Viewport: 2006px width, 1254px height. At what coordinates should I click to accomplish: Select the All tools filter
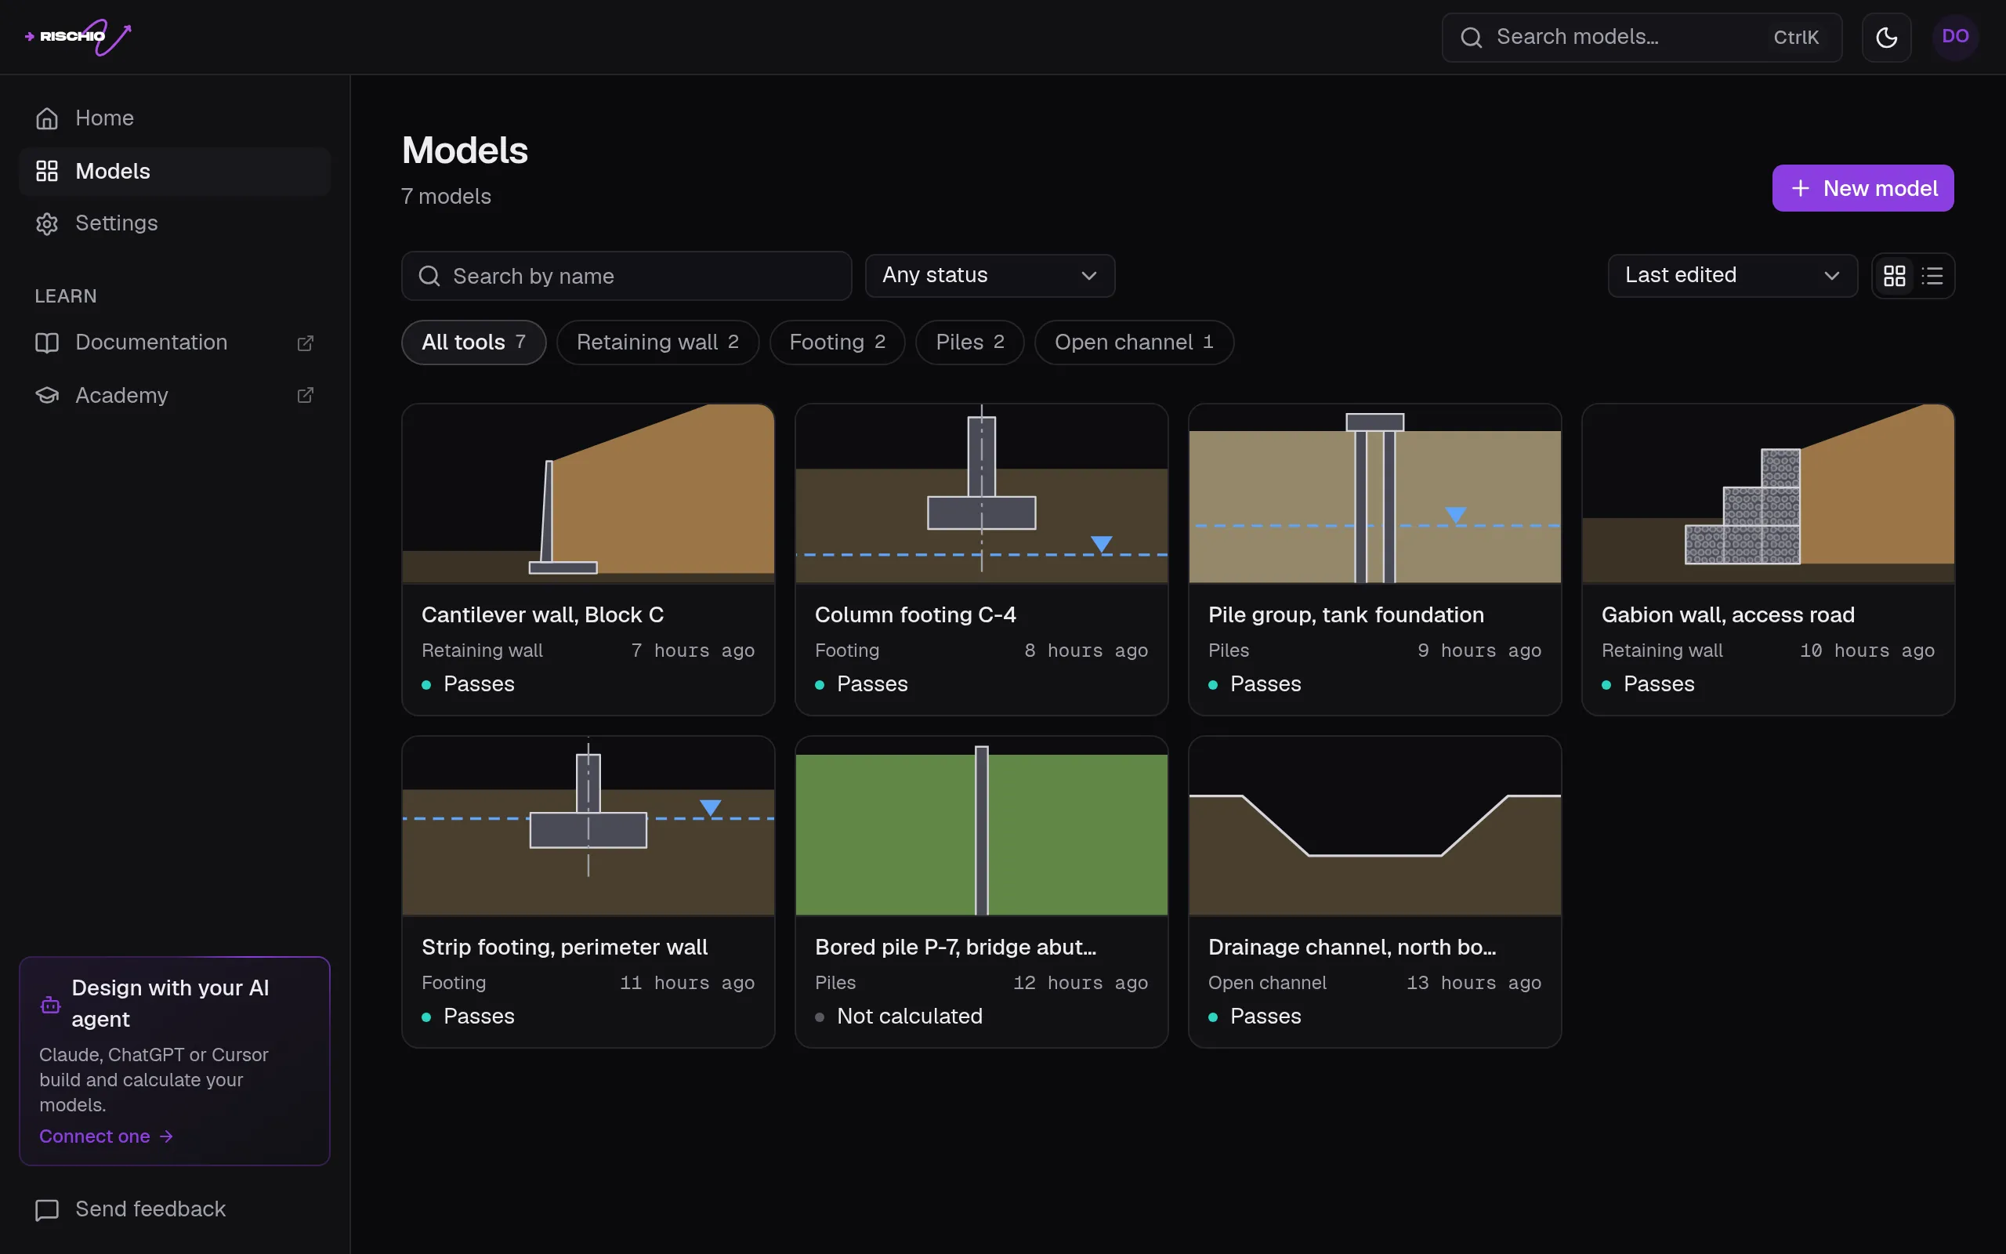473,342
